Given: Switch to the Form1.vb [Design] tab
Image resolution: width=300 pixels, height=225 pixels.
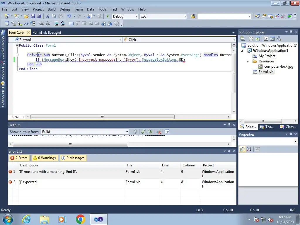Looking at the screenshot, I should point(47,33).
